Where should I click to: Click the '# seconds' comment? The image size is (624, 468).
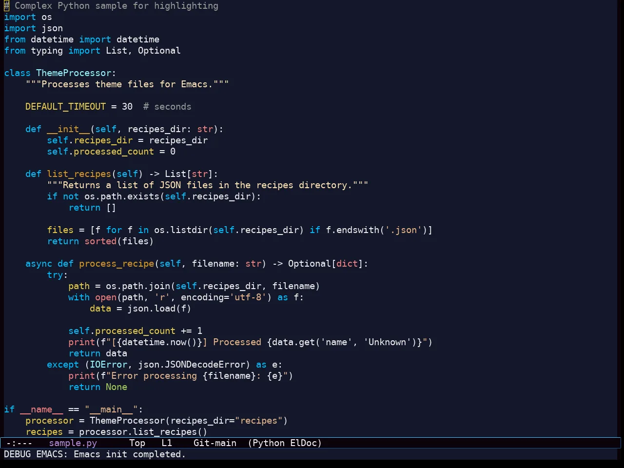click(167, 107)
